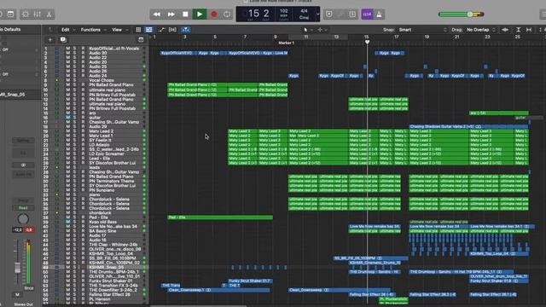
Task: Toggle the Toolbar button beside the Inspector
Action: click(x=11, y=14)
